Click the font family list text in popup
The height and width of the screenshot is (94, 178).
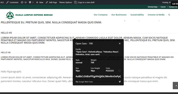click(x=97, y=53)
